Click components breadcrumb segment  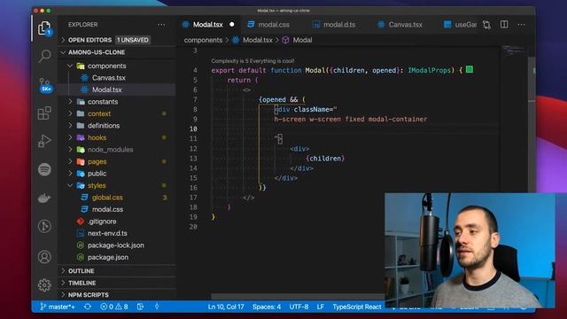(x=203, y=40)
